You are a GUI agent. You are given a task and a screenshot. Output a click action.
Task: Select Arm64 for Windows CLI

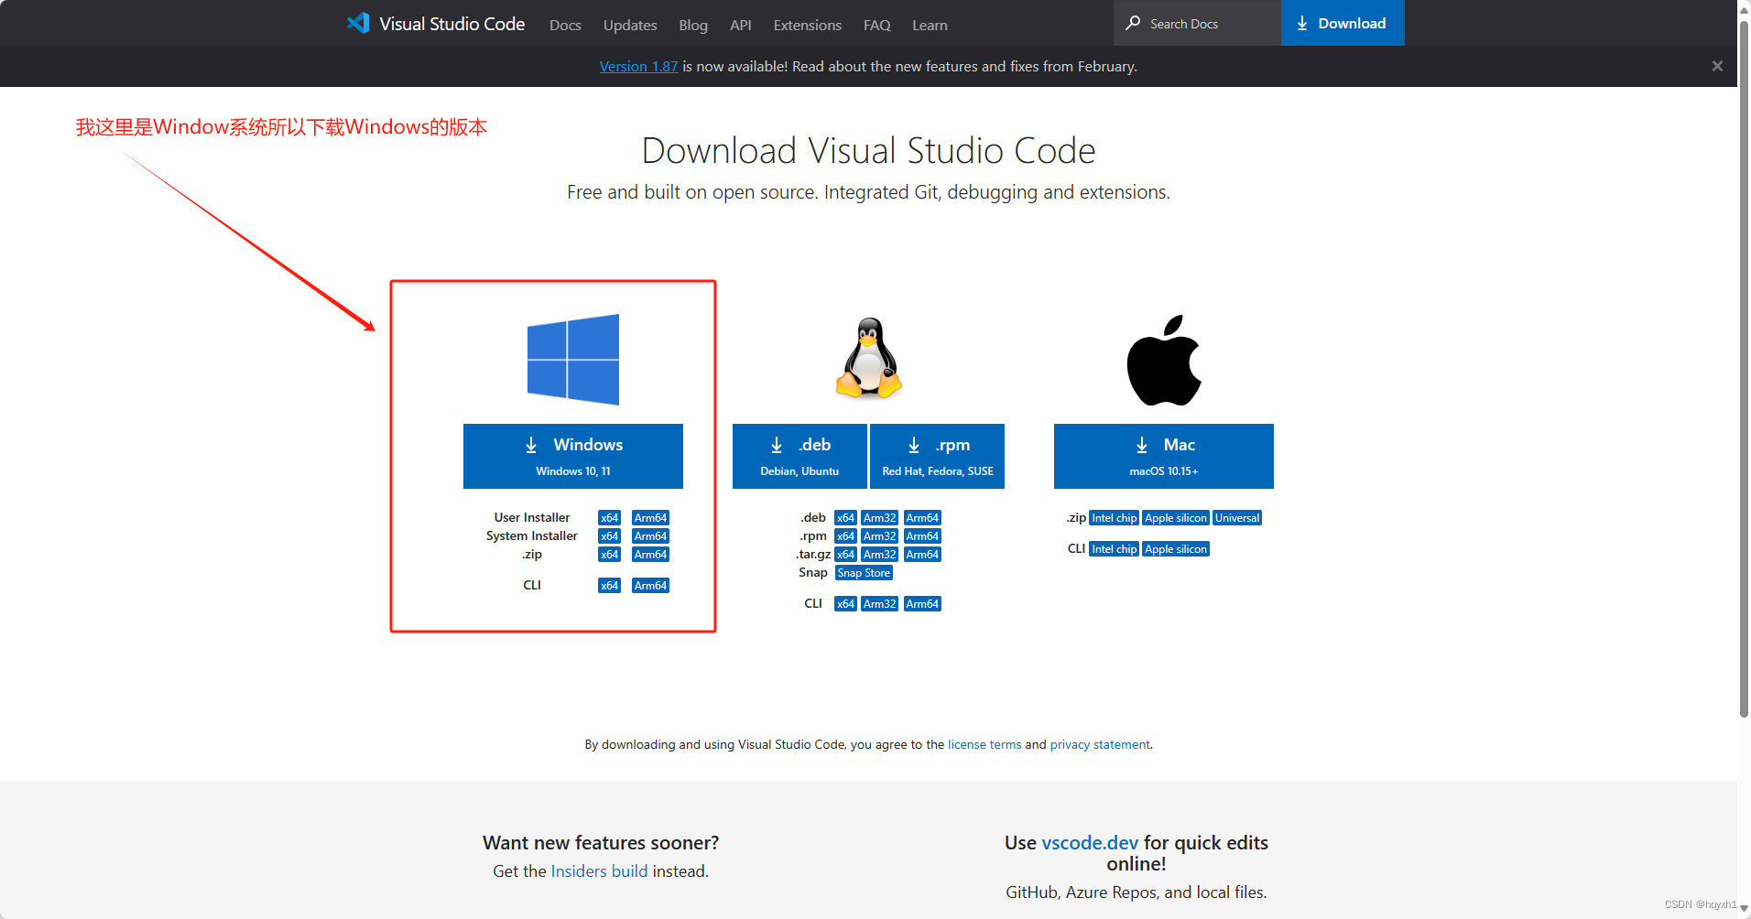[651, 586]
